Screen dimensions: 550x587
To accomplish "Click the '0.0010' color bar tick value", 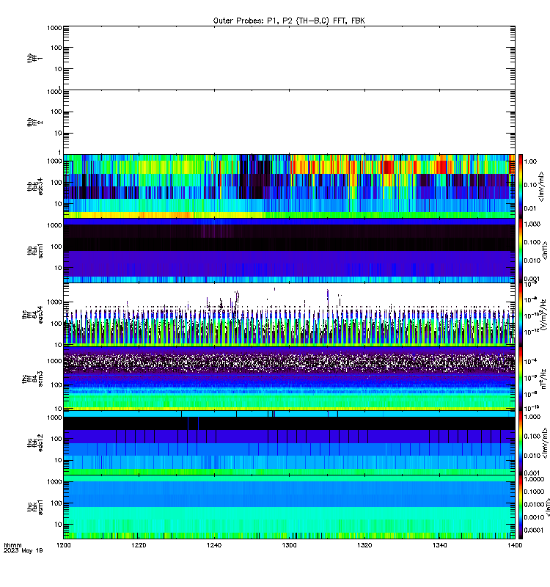I will point(534,517).
